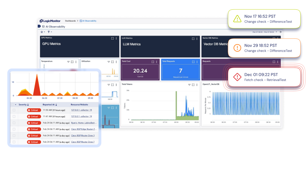
Task: Click the GPU Metrics heading text
Action: (x=51, y=44)
